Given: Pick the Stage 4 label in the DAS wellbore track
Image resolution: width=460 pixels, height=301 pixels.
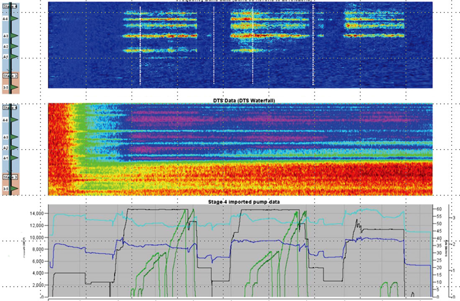Looking at the screenshot, I should pyautogui.click(x=10, y=6).
